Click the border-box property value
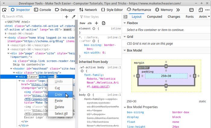 click(181, 112)
